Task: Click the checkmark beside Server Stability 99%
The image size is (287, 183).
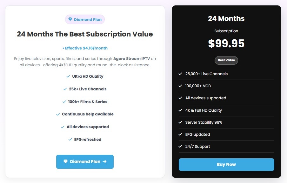Action: 180,122
